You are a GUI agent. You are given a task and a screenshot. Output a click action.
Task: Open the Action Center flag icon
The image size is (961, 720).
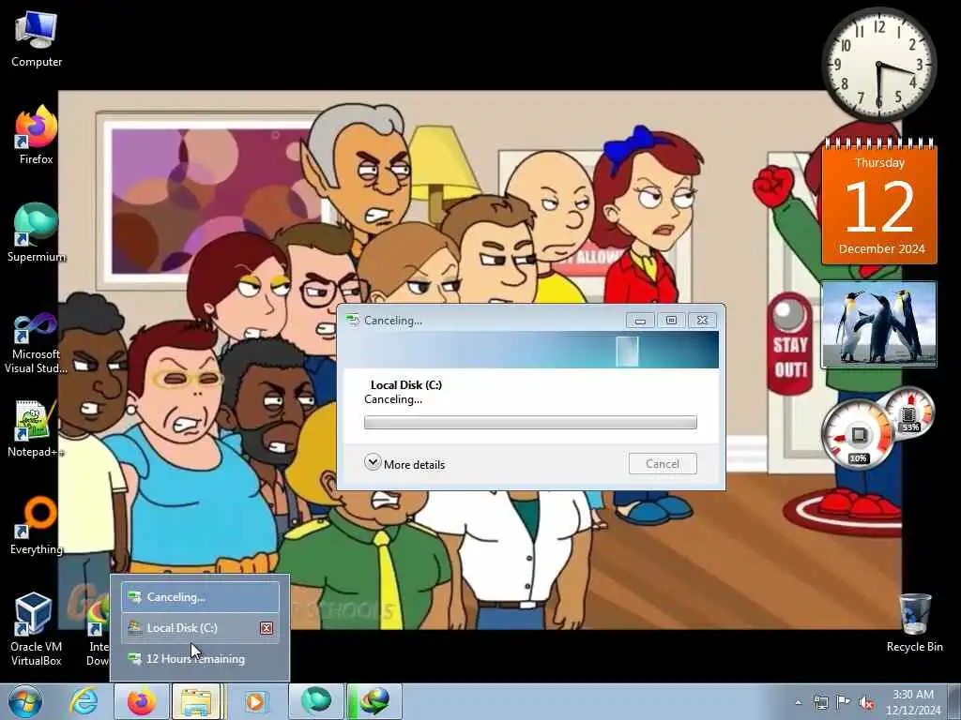(x=844, y=703)
